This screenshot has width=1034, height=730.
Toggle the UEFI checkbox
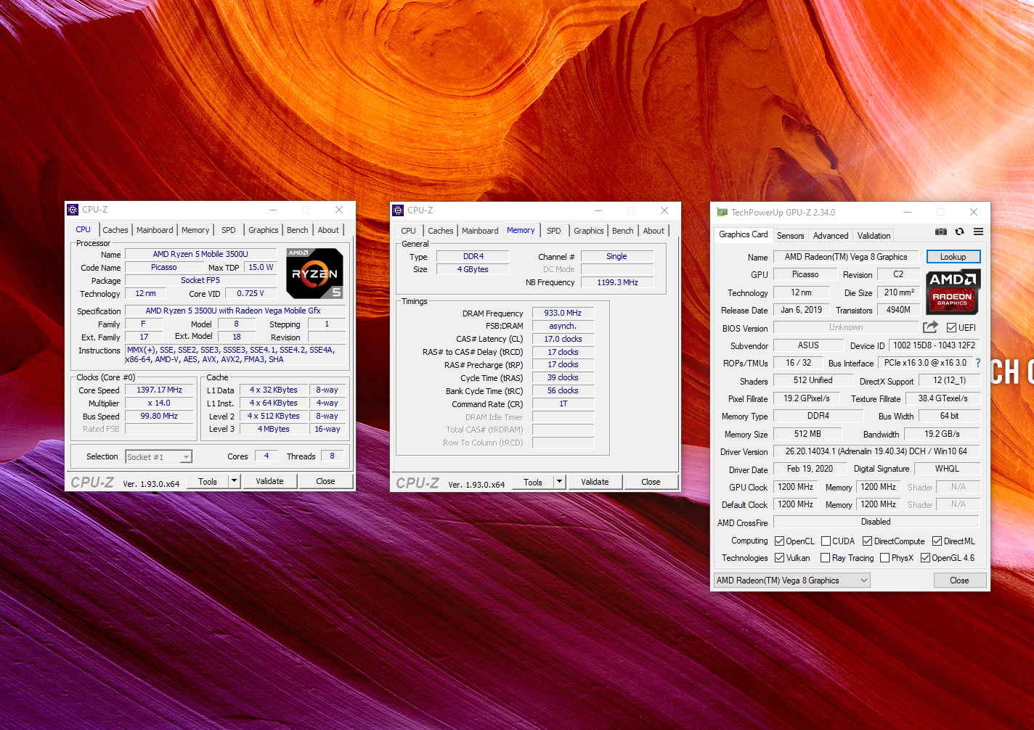pos(951,328)
